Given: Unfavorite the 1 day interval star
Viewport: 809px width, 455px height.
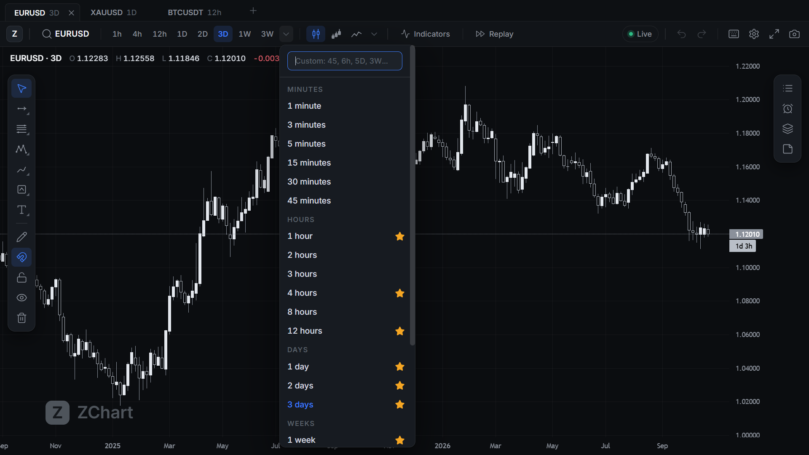Looking at the screenshot, I should (400, 367).
